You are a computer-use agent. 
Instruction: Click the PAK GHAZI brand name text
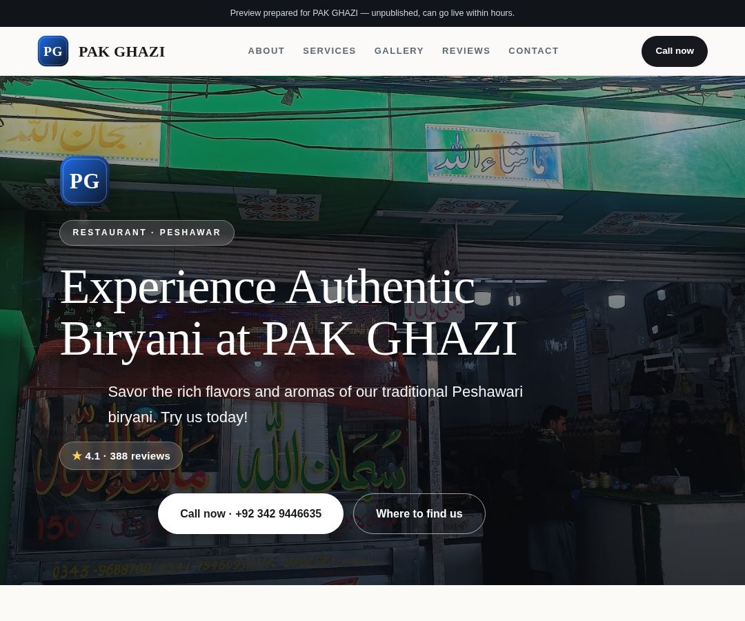coord(121,51)
